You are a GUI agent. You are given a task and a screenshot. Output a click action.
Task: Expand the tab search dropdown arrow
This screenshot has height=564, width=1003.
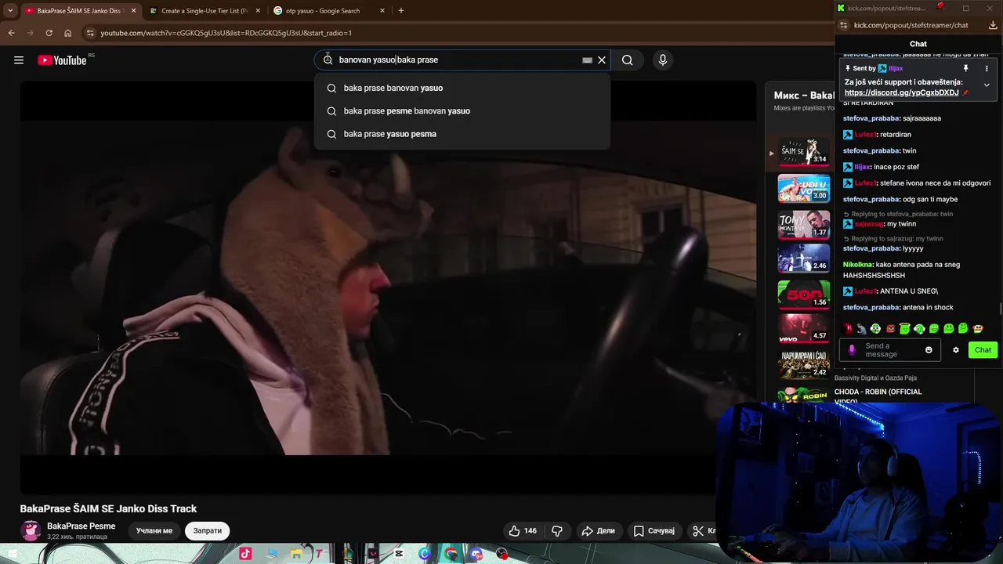point(10,11)
